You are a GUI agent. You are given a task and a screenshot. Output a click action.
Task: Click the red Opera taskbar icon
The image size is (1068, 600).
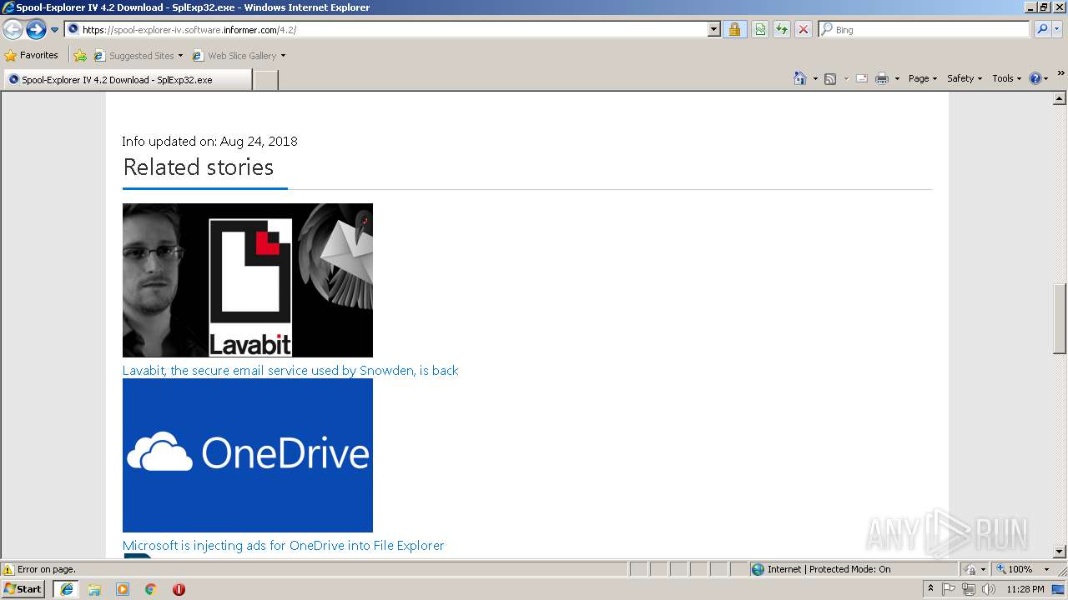pyautogui.click(x=179, y=589)
